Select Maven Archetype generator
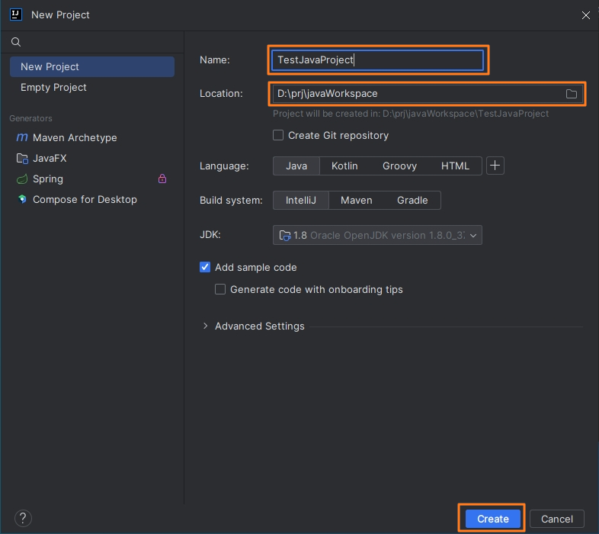The image size is (599, 534). [x=92, y=138]
